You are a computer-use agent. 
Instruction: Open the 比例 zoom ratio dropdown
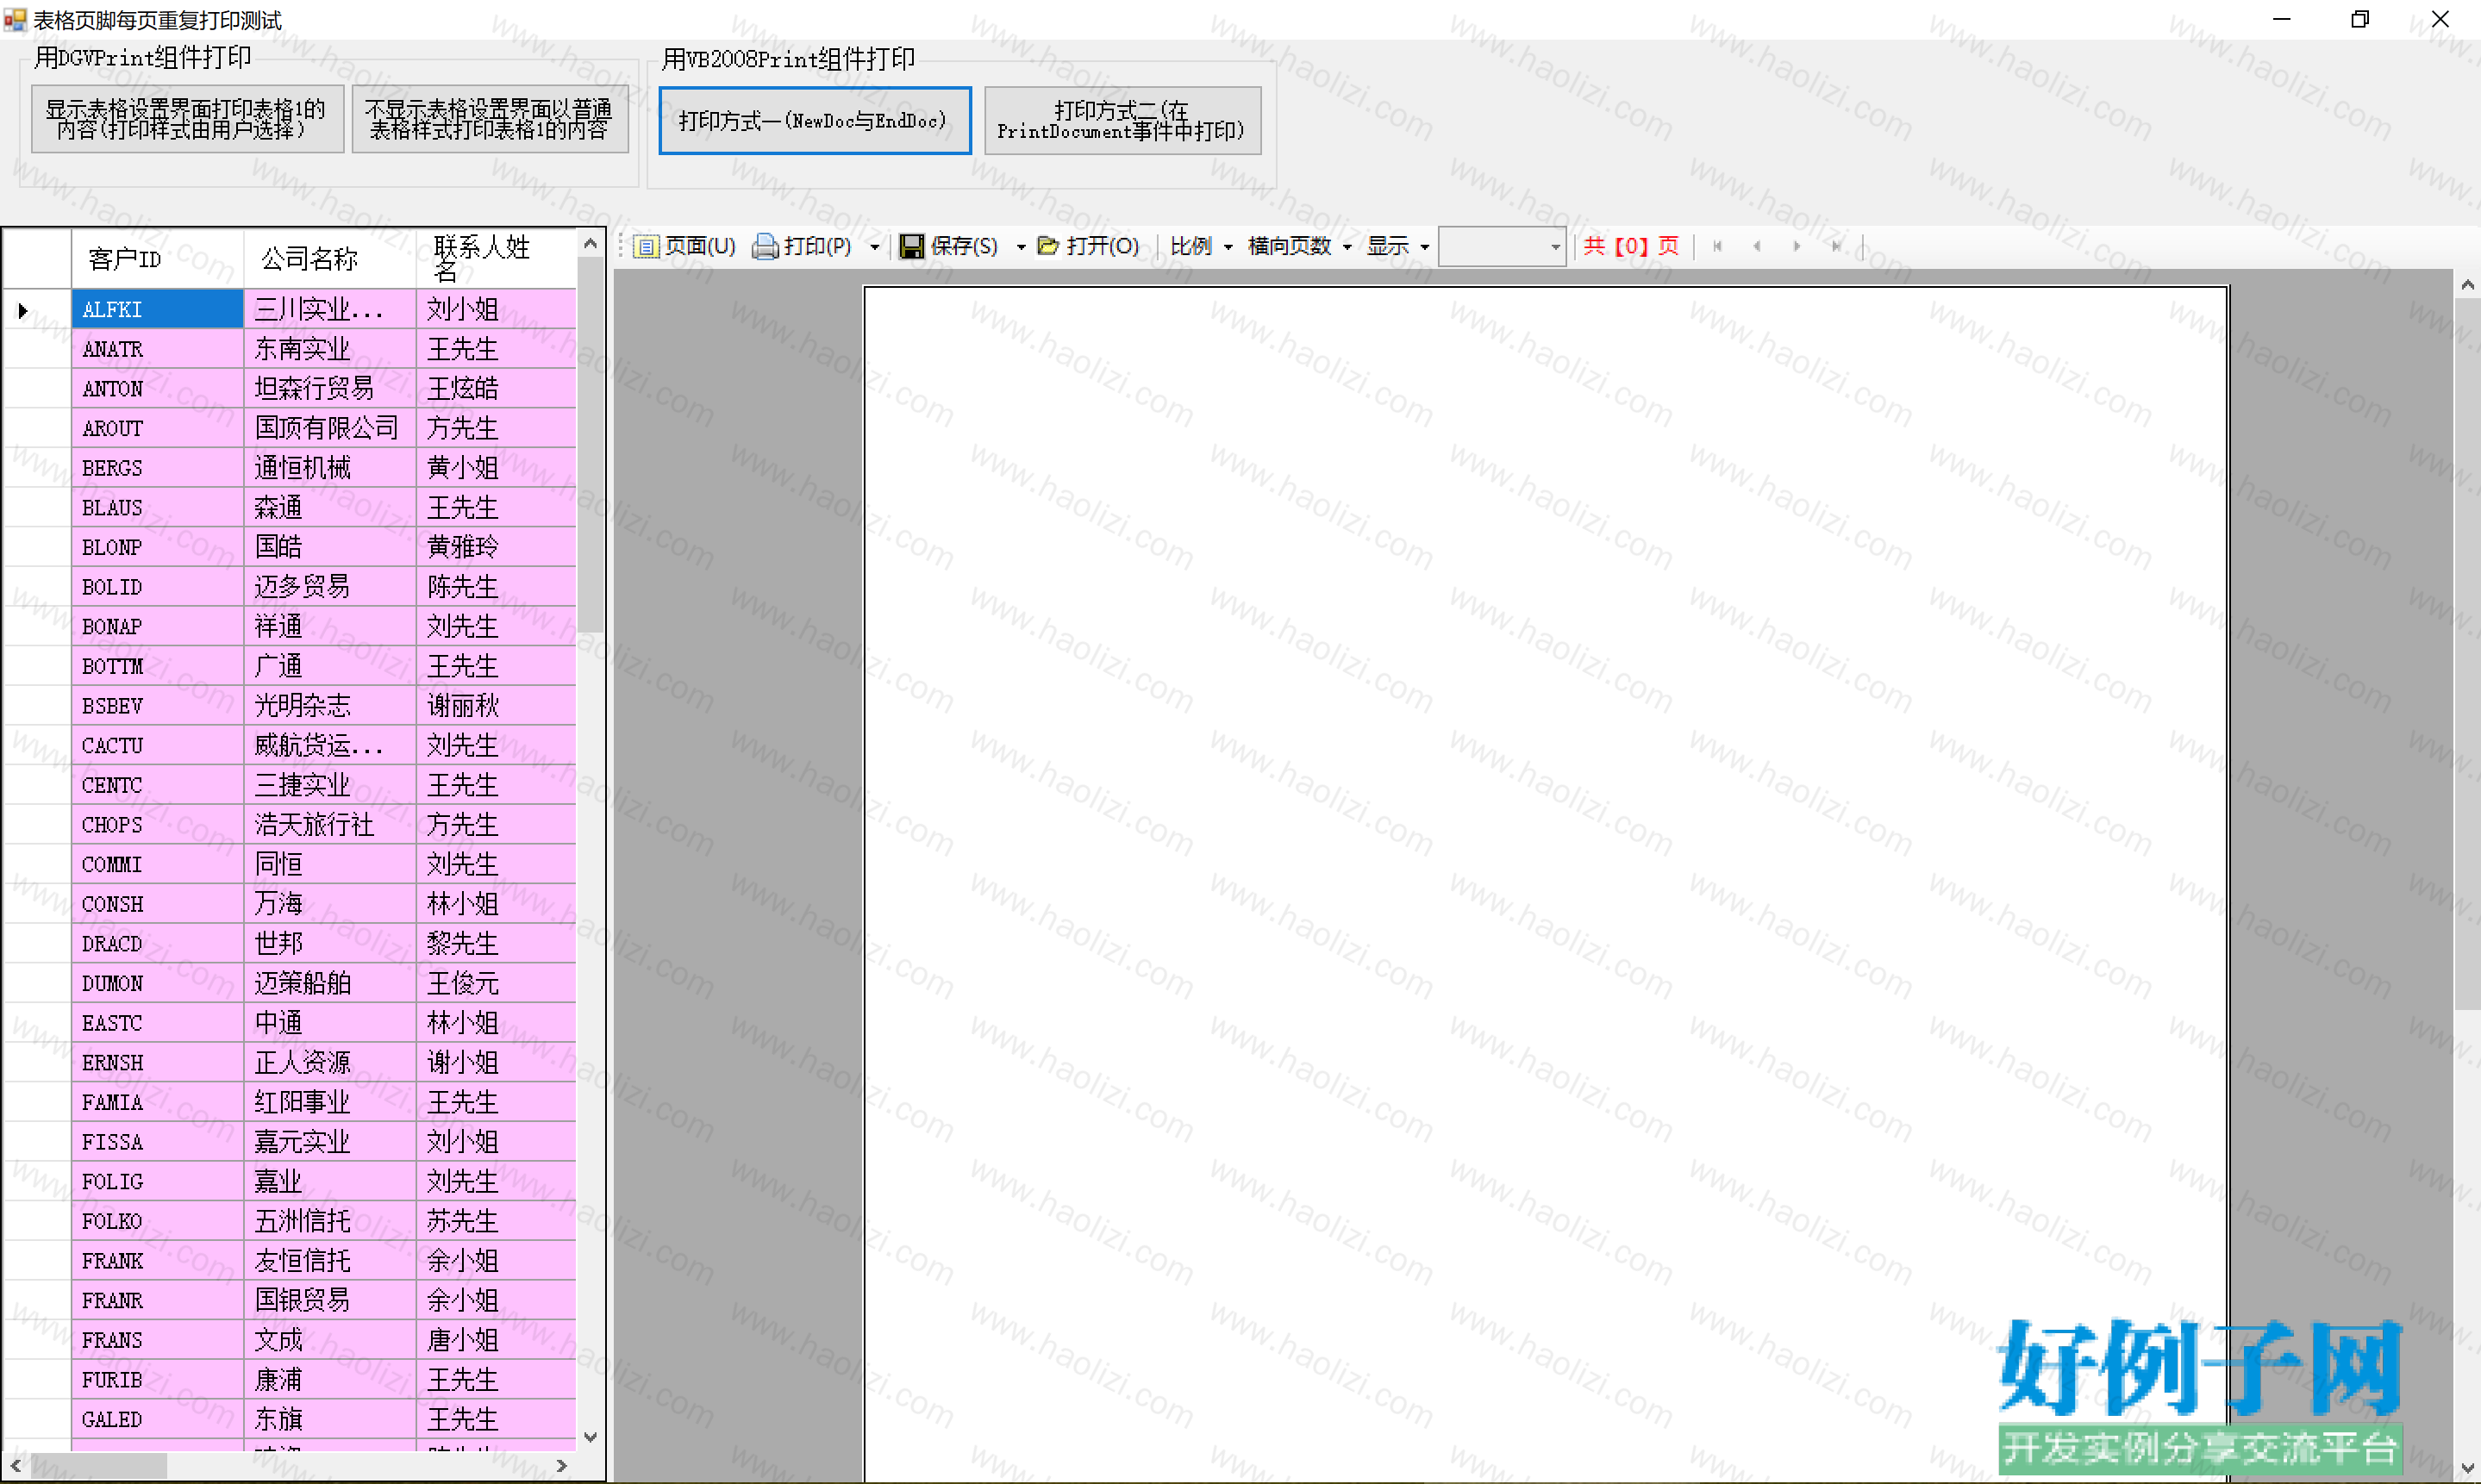click(1201, 246)
